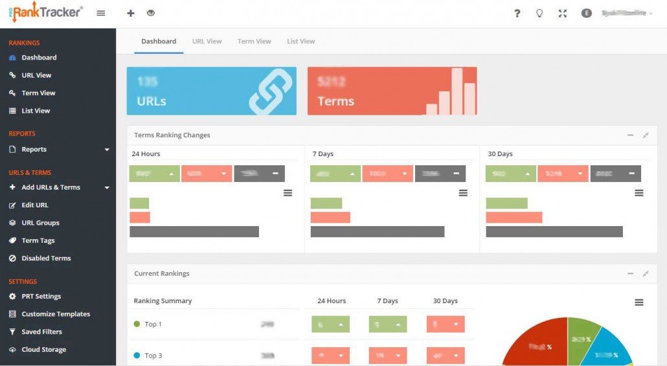Click red down button under 24 Hours
667x366 pixels.
coord(207,174)
